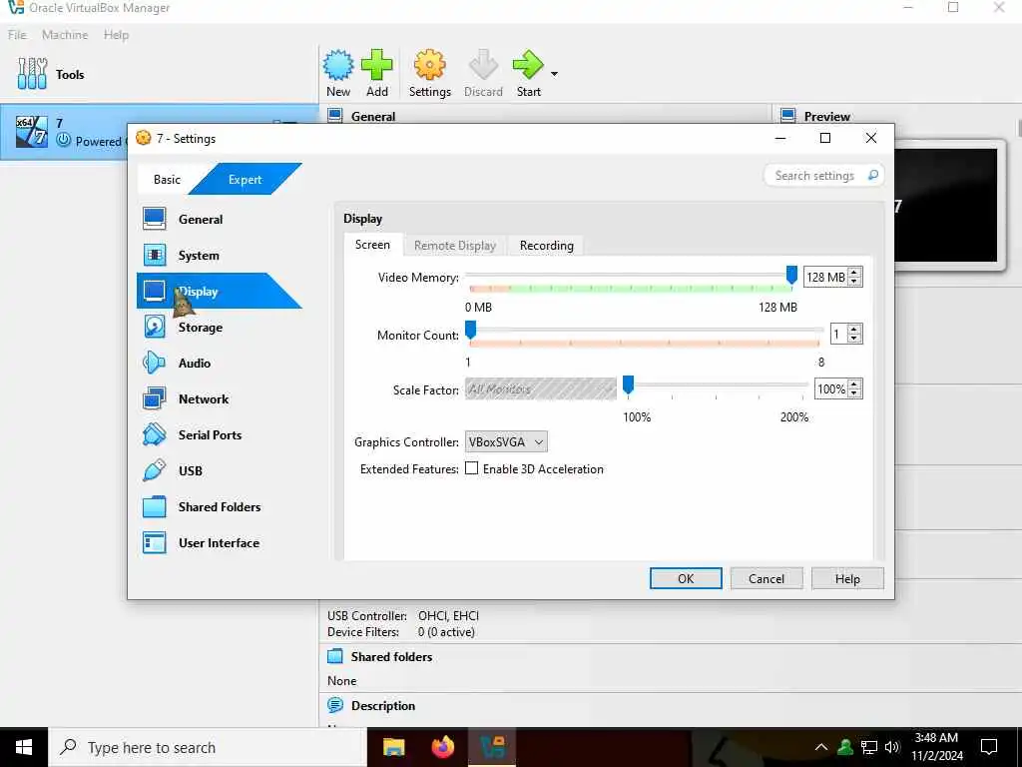This screenshot has width=1022, height=767.
Task: Switch to Expert settings mode
Action: tap(246, 180)
